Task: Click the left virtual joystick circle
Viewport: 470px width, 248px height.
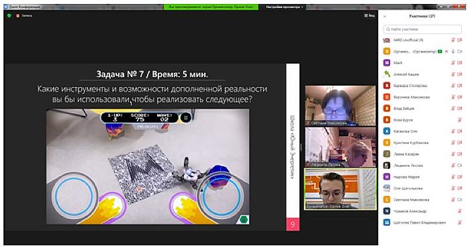Action: pos(74,196)
